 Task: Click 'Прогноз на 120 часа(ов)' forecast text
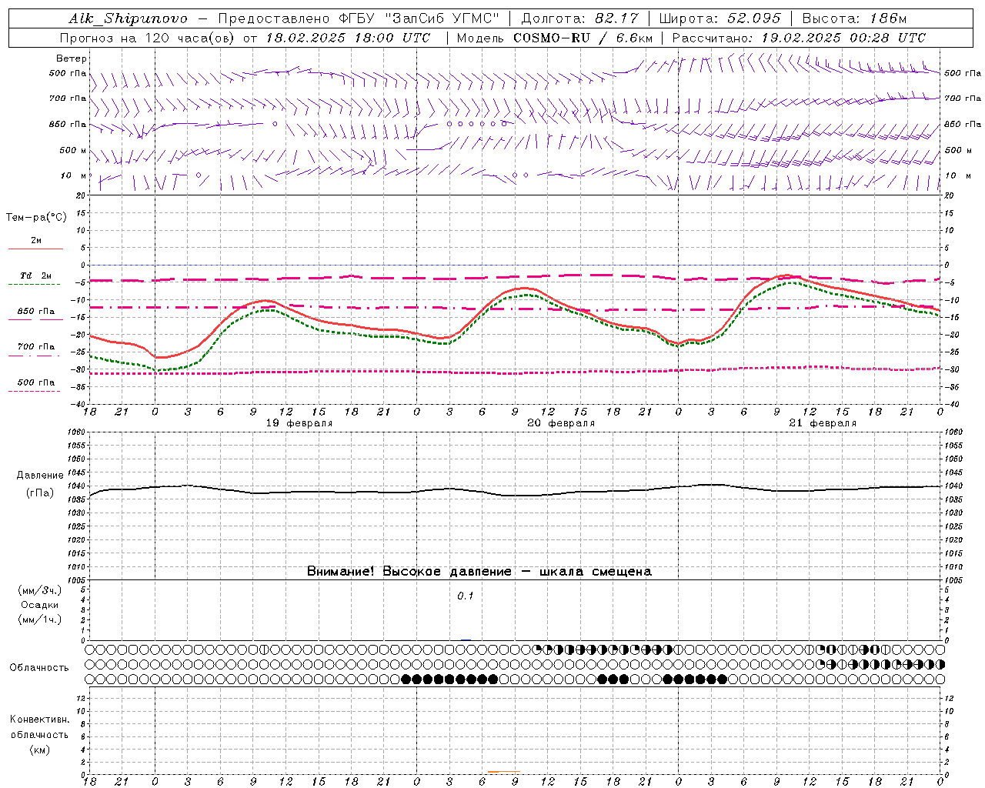tap(148, 38)
